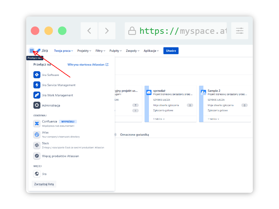Click the WYPRÓBUJ badge next to Confluence
279x209 pixels.
coord(68,122)
